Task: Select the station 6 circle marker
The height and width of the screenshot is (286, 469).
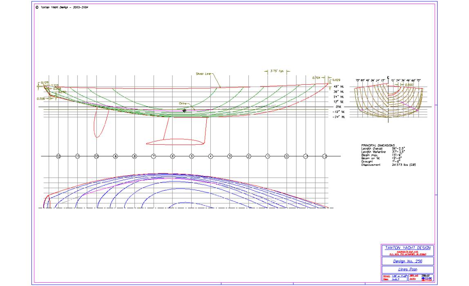Action: pos(172,156)
